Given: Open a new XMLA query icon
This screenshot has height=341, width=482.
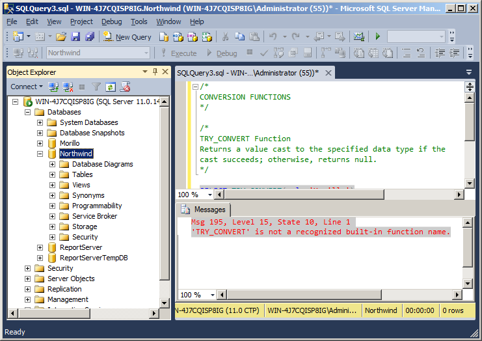Looking at the screenshot, I should (207, 36).
